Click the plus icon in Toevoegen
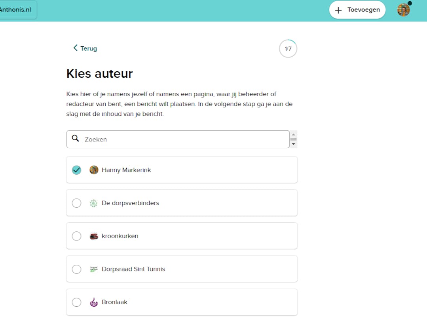The height and width of the screenshot is (317, 427). pyautogui.click(x=338, y=10)
